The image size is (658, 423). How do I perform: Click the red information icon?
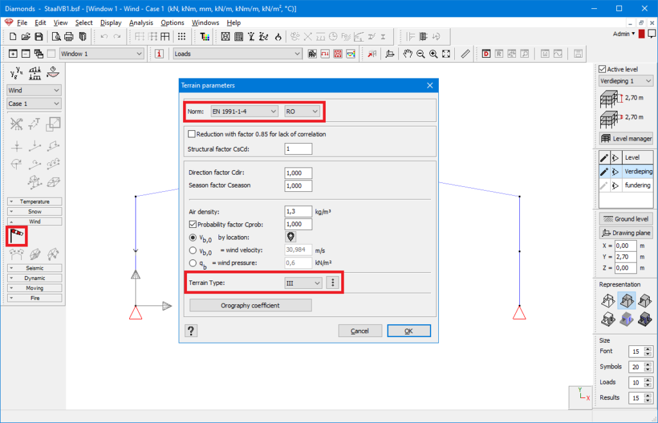[159, 54]
